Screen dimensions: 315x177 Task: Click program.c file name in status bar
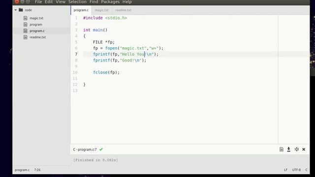pos(22,170)
